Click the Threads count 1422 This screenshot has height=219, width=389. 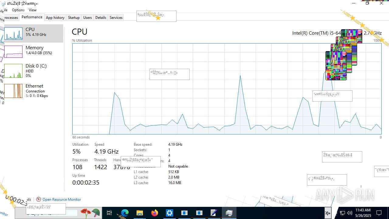[101, 167]
